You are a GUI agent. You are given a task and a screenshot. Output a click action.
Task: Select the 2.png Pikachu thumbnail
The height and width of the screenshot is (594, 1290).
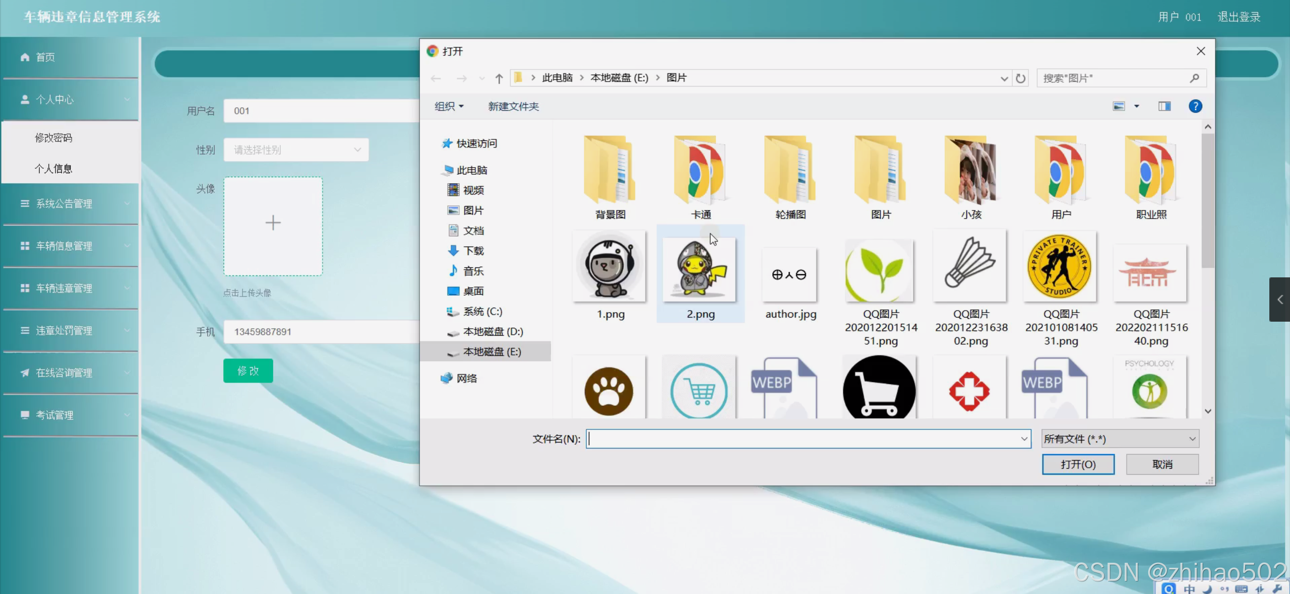699,270
